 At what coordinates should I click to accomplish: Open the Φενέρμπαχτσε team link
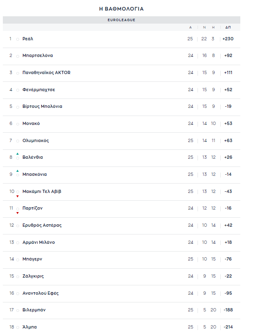39,90
